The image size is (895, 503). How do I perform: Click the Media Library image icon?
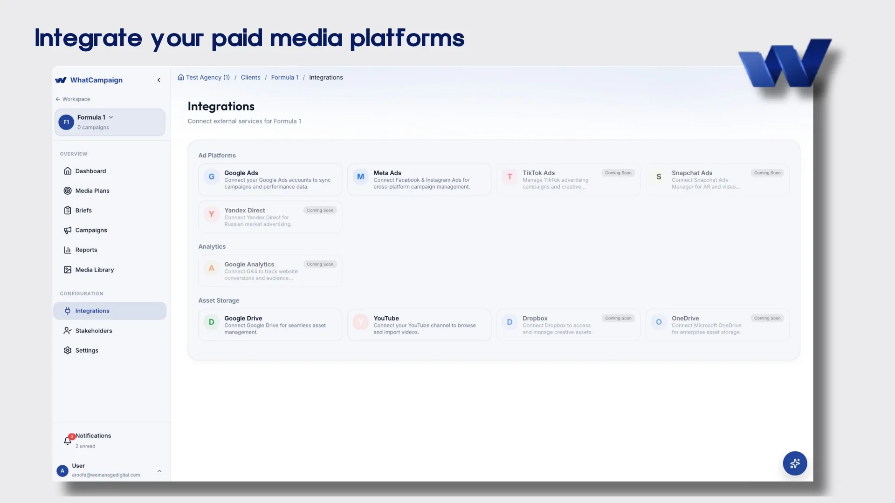(68, 270)
